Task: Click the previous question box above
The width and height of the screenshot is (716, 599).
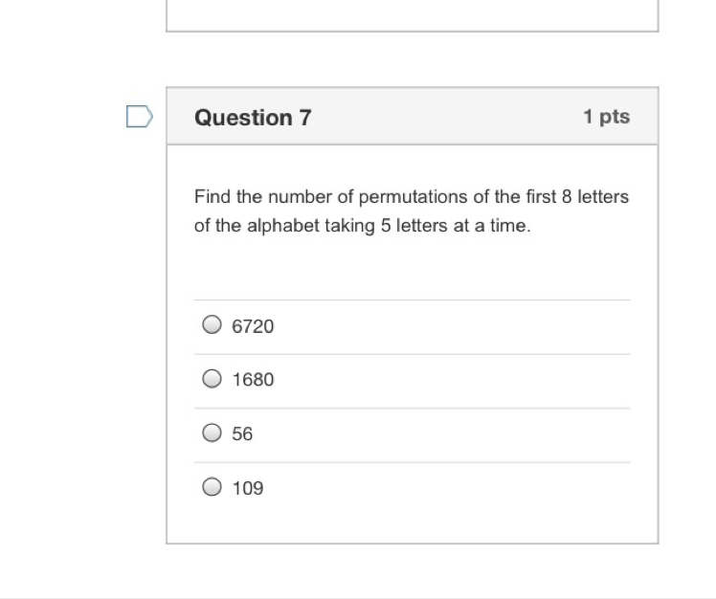Action: pyautogui.click(x=412, y=15)
